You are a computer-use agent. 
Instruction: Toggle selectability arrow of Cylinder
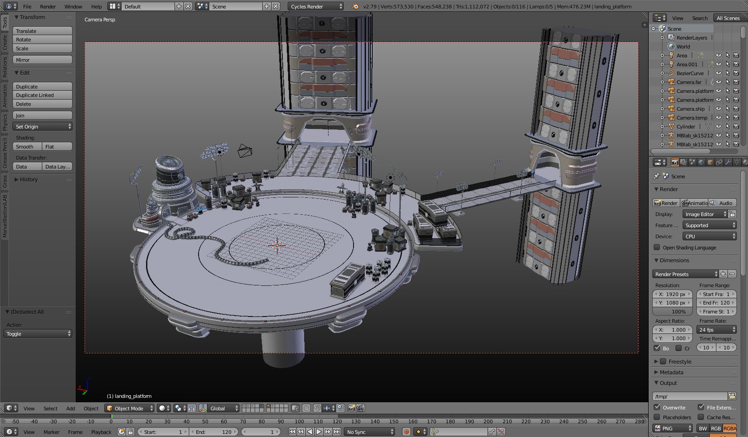[x=727, y=126]
